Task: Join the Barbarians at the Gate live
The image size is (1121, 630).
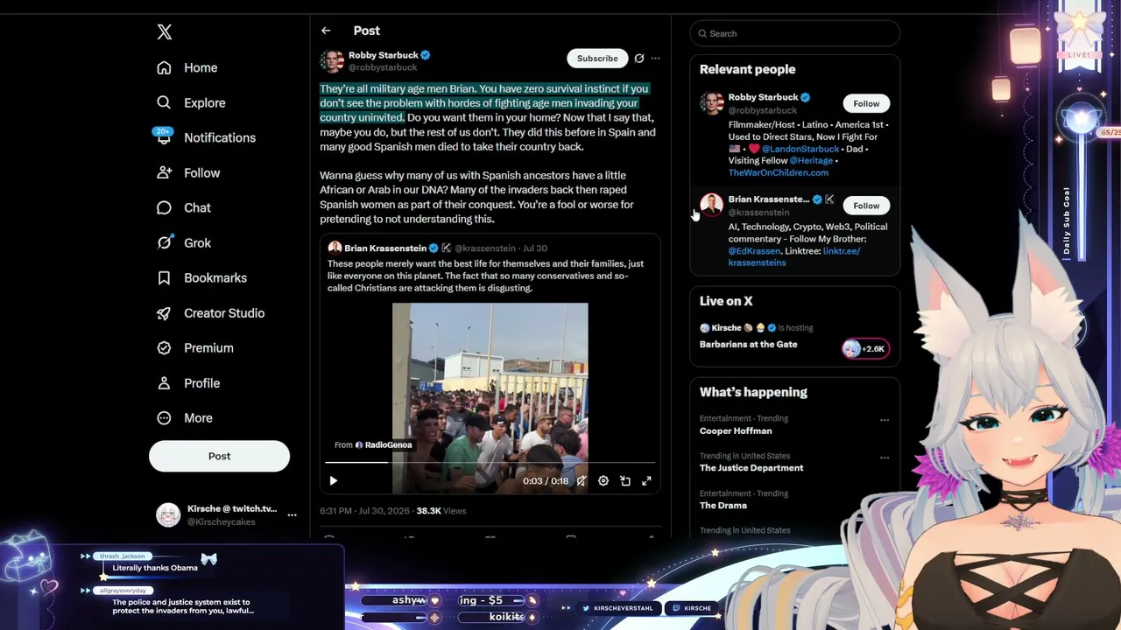Action: [x=748, y=344]
